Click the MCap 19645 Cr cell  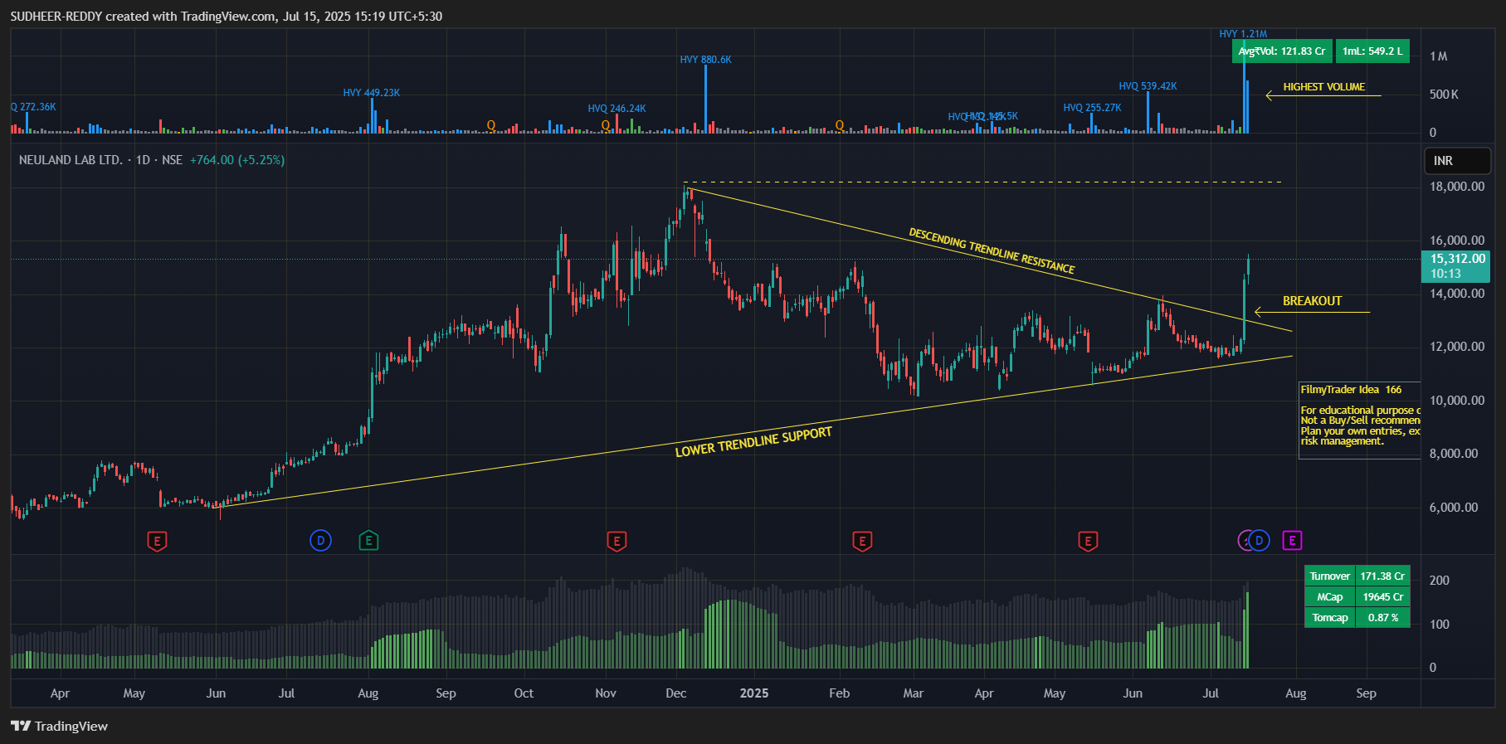[1357, 596]
